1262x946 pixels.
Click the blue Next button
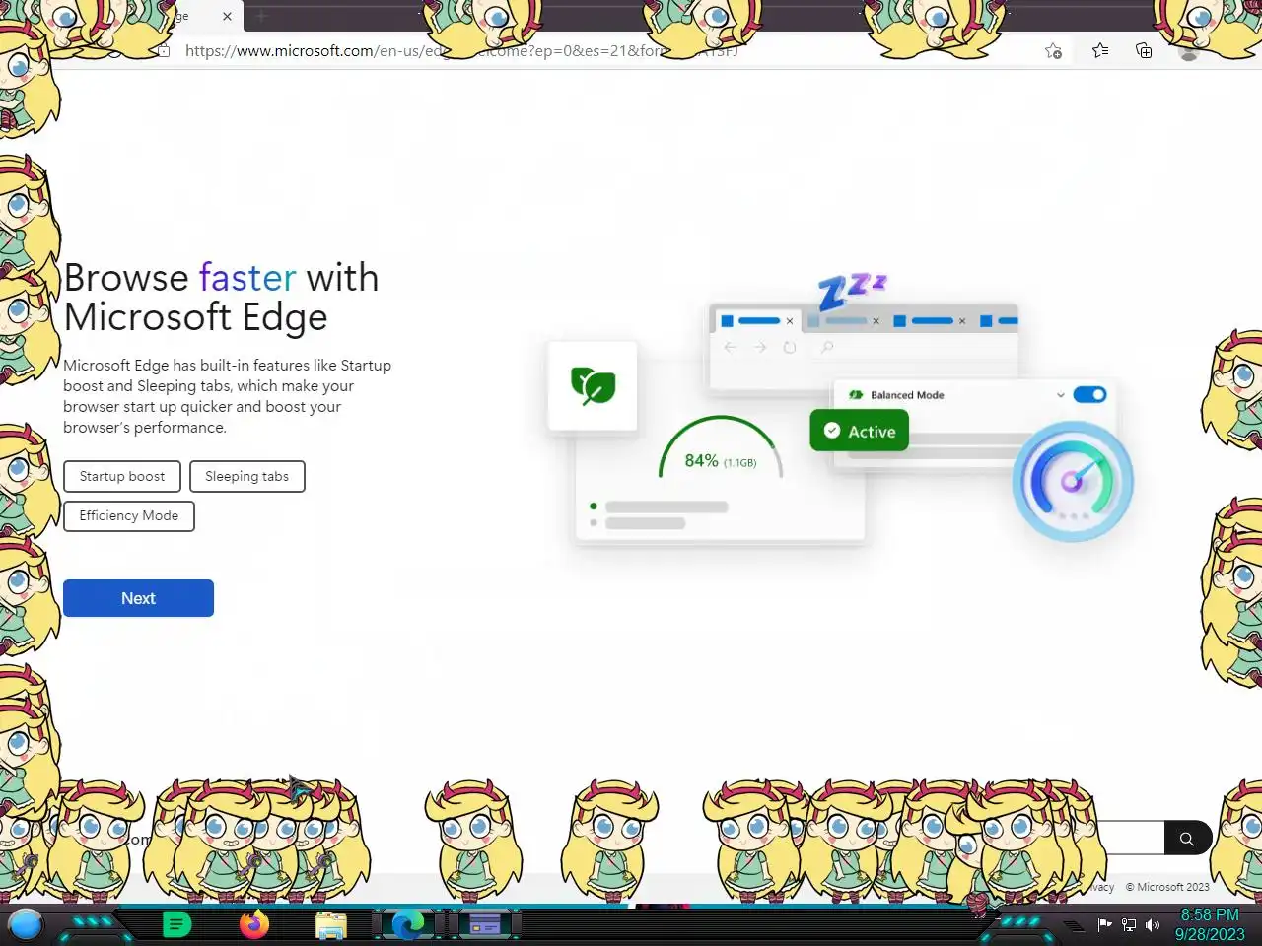point(138,598)
